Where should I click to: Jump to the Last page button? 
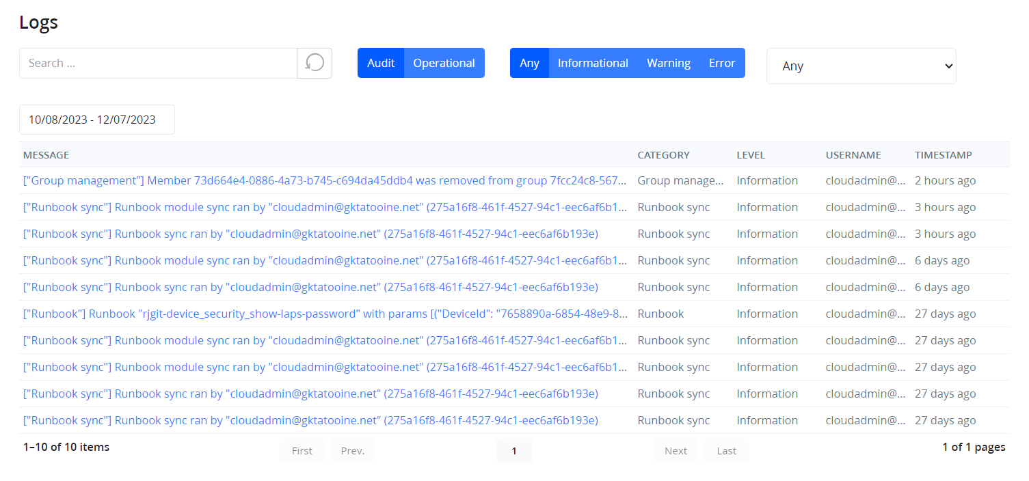tap(726, 451)
